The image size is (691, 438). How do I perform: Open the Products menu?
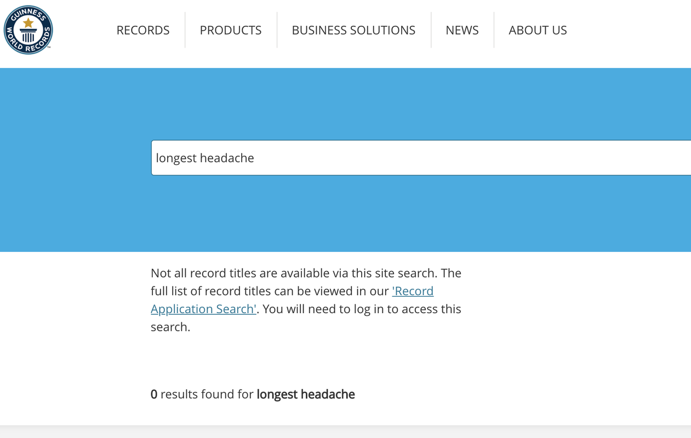[x=231, y=30]
